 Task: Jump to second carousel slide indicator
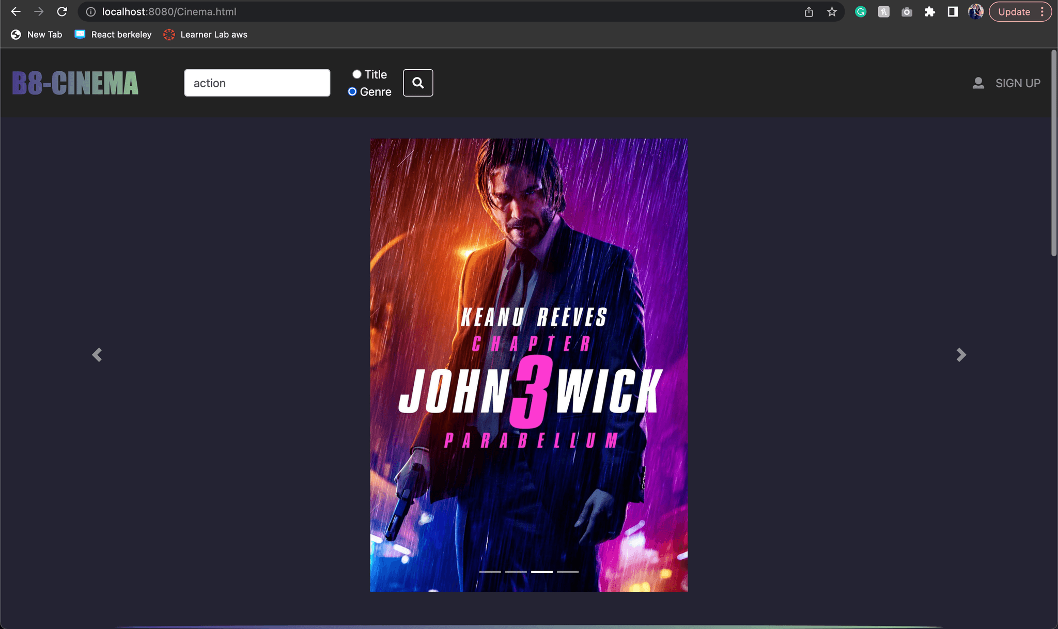[x=516, y=572]
